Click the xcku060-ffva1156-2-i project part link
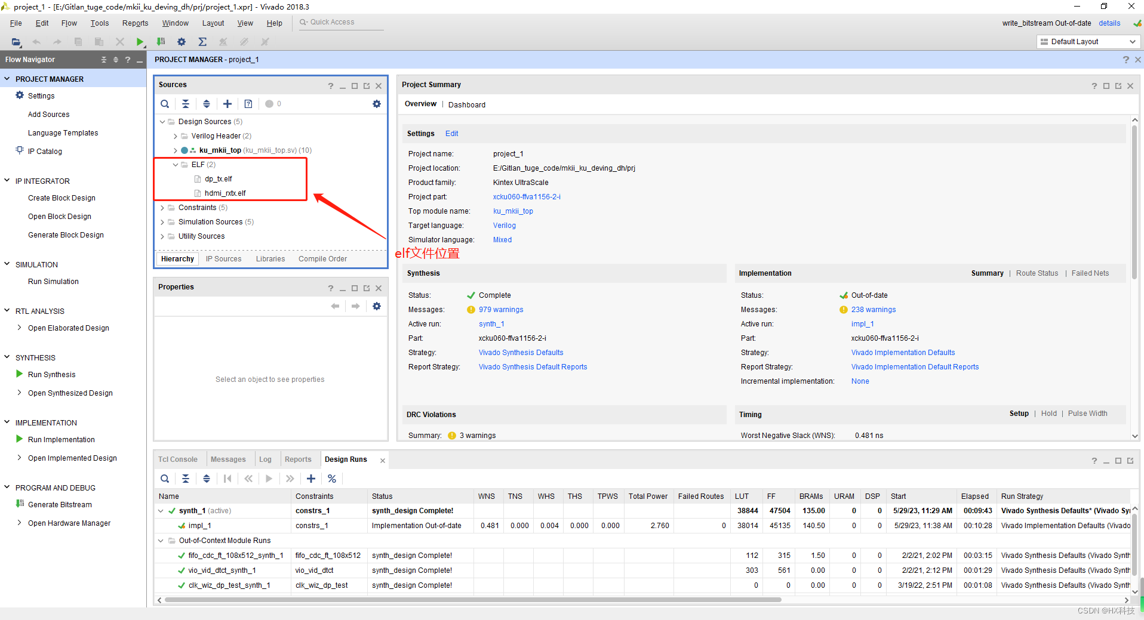1144x620 pixels. pos(527,197)
